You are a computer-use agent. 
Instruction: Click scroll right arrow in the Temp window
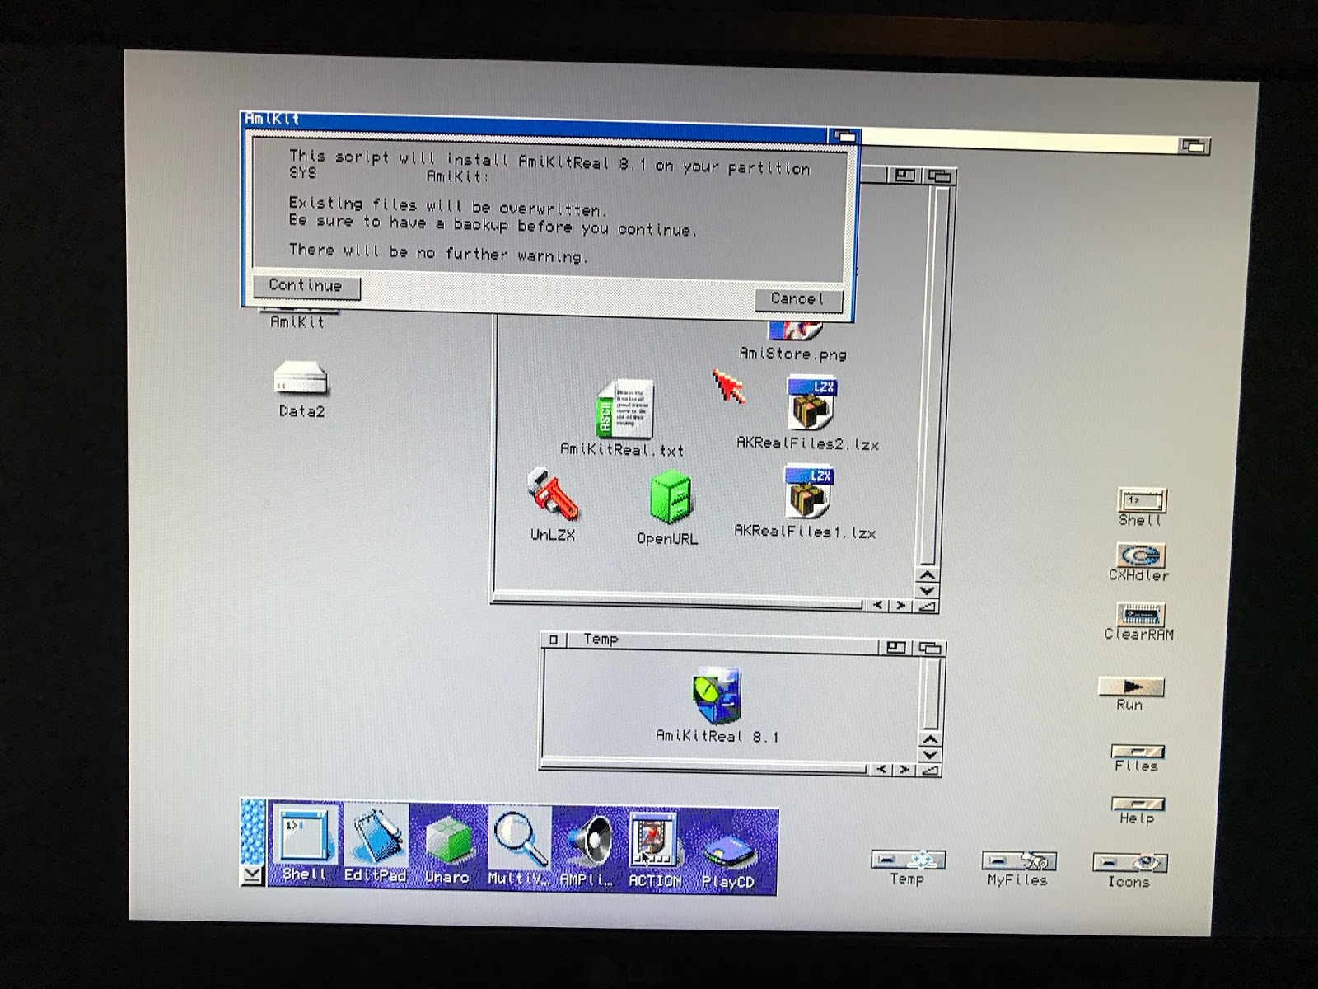905,770
